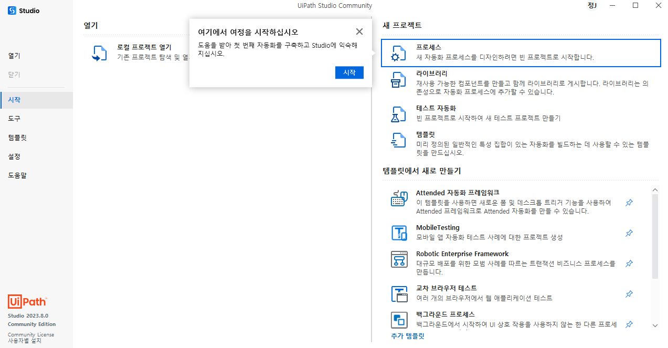
Task: Dismiss the onboarding tooltip with X
Action: click(359, 31)
